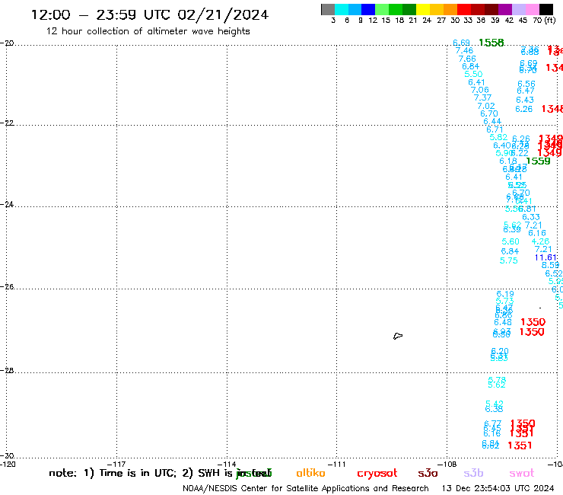This screenshot has height=495, width=563.
Task: Click the dark blue value '11.61'
Action: pos(546,257)
